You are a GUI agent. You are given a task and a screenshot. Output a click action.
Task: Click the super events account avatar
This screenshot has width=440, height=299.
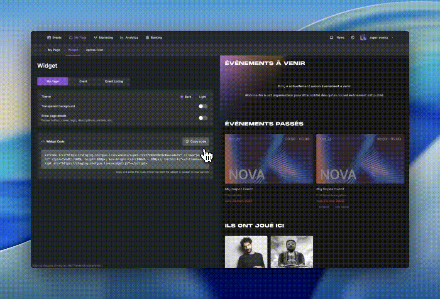363,38
